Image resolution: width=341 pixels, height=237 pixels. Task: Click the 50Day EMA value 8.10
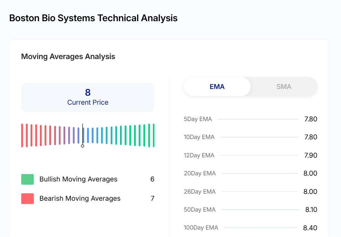[311, 210]
